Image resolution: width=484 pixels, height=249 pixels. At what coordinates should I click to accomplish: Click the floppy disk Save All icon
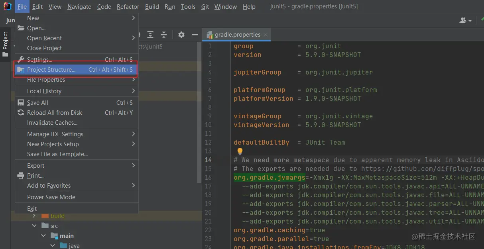point(21,103)
